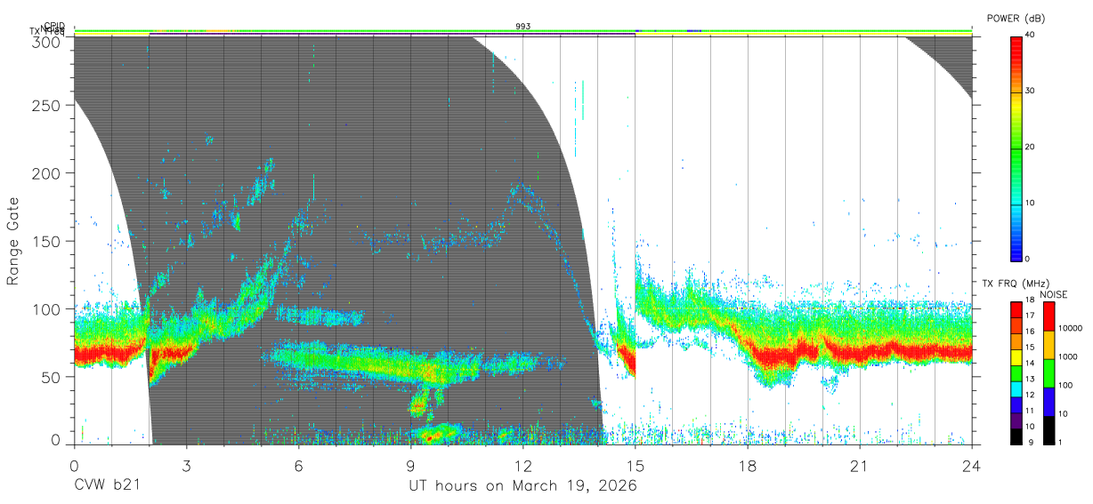Select the blue swatch in NOISE legend
The image size is (1093, 504).
(x=1048, y=401)
